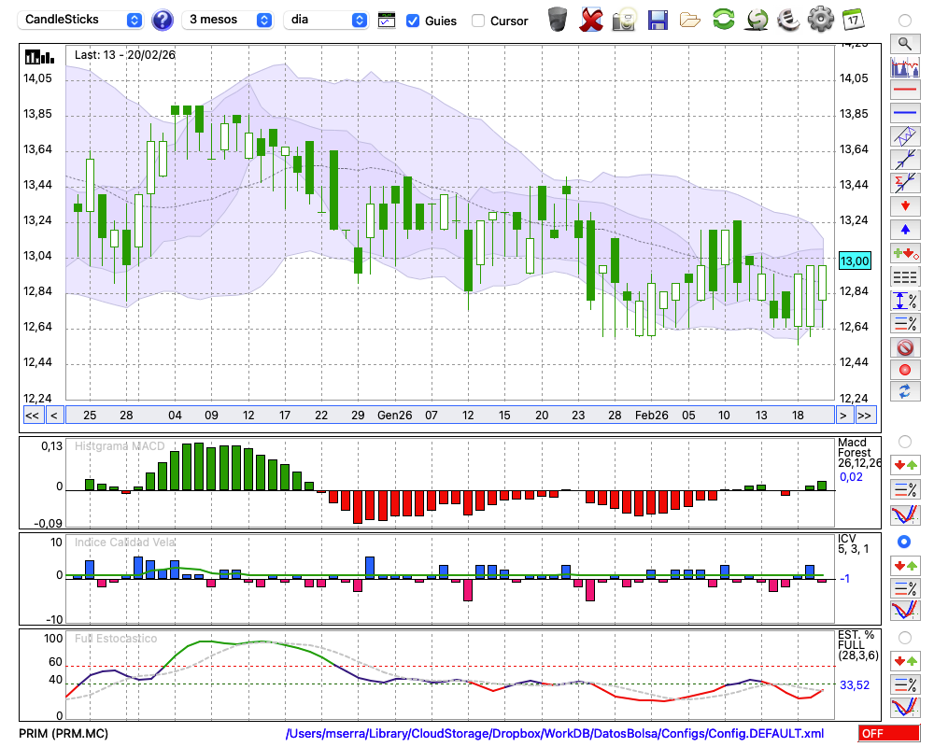The height and width of the screenshot is (747, 934).
Task: Click the blue floppy disk save icon
Action: pos(658,20)
